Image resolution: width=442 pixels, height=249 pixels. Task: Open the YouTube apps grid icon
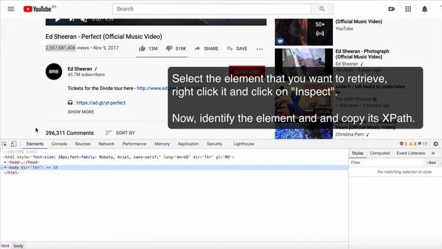pyautogui.click(x=408, y=9)
